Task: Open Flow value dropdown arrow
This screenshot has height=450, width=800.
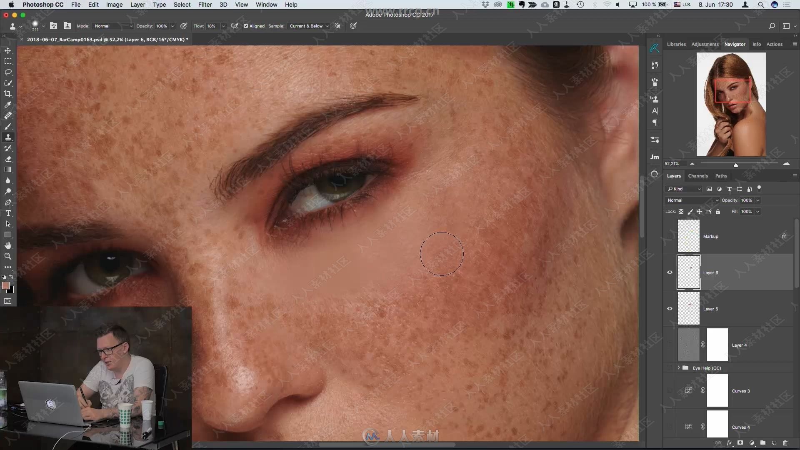Action: 223,26
